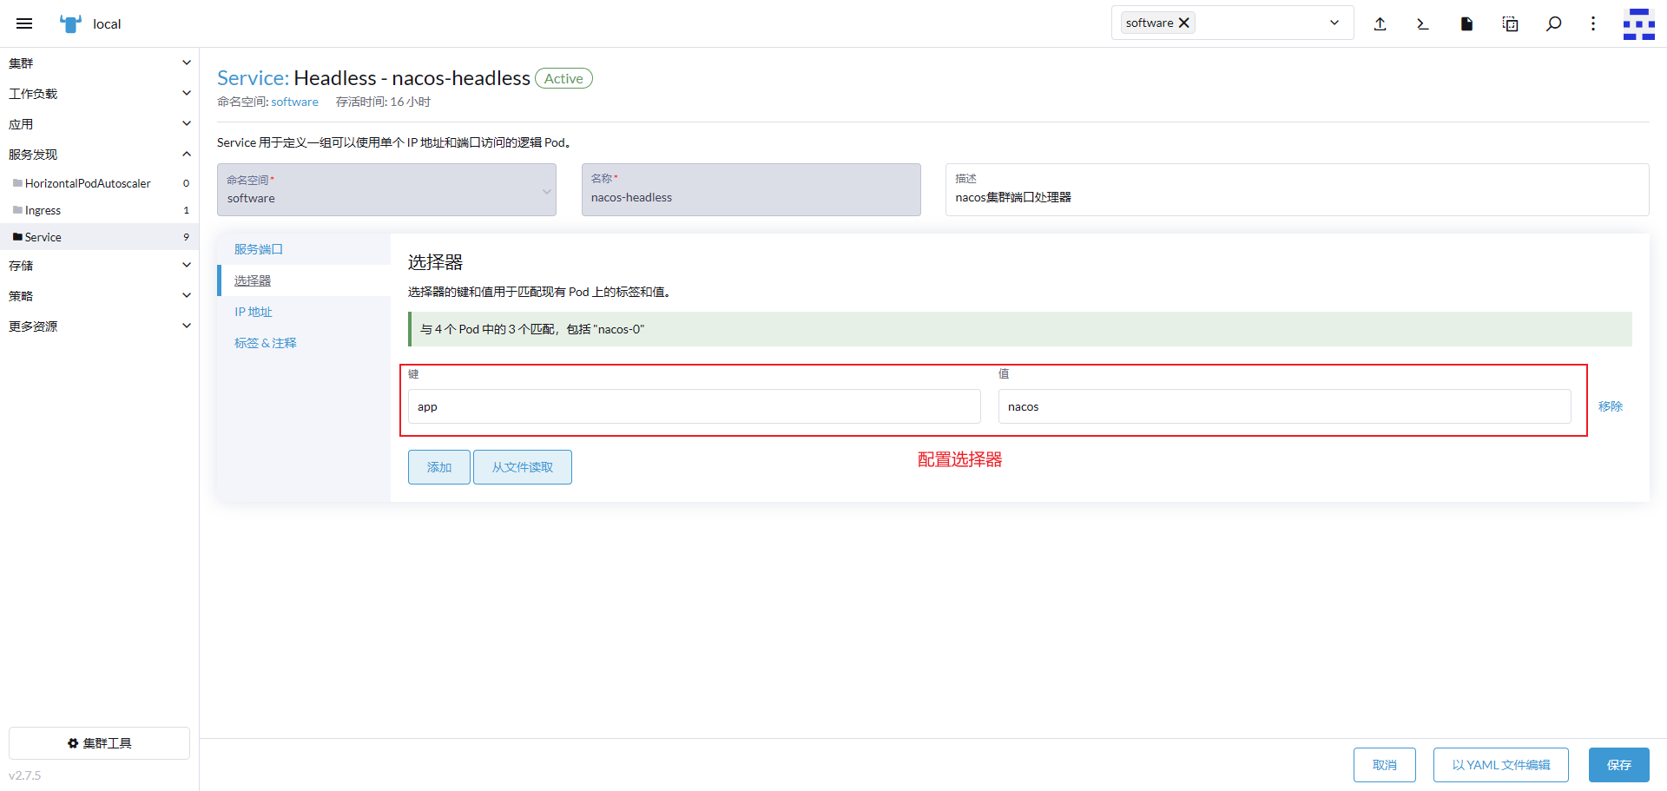Click the 添加 button
Image resolution: width=1667 pixels, height=791 pixels.
[439, 467]
